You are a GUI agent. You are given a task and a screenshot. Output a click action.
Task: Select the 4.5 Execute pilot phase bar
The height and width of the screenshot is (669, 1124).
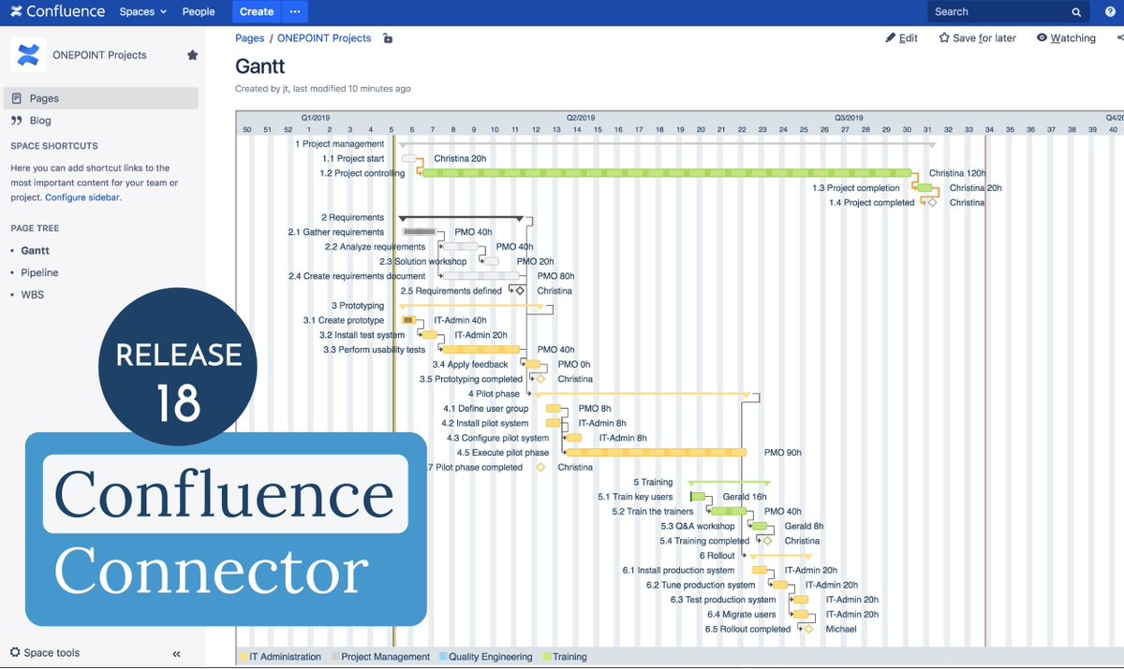click(657, 453)
